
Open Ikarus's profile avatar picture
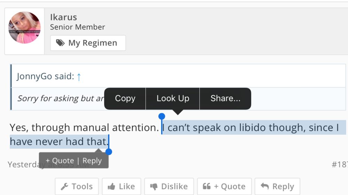[x=24, y=28]
